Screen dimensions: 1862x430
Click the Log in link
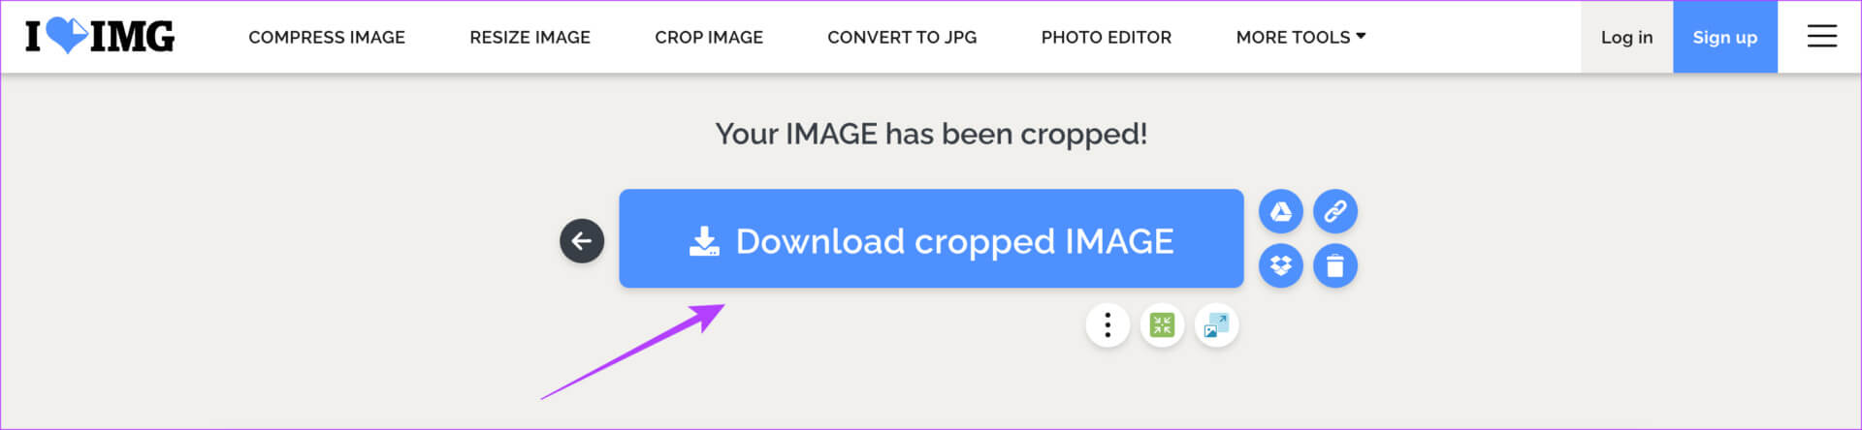1626,37
